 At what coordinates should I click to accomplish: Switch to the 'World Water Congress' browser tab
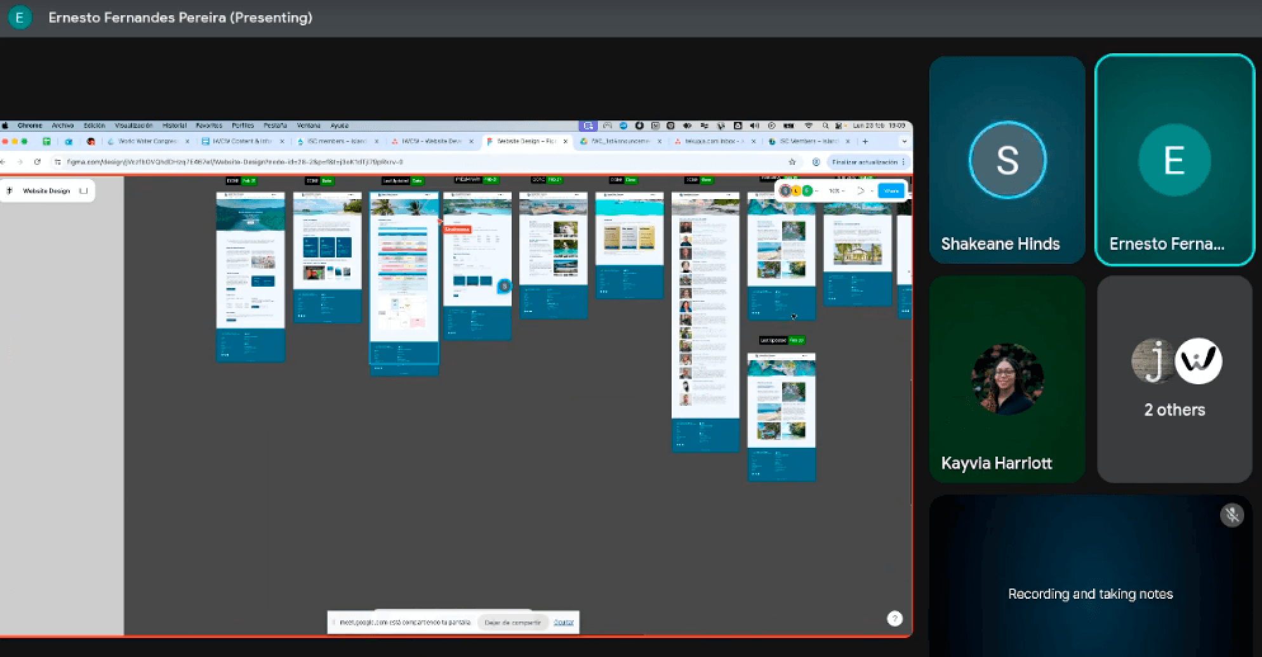coord(149,141)
